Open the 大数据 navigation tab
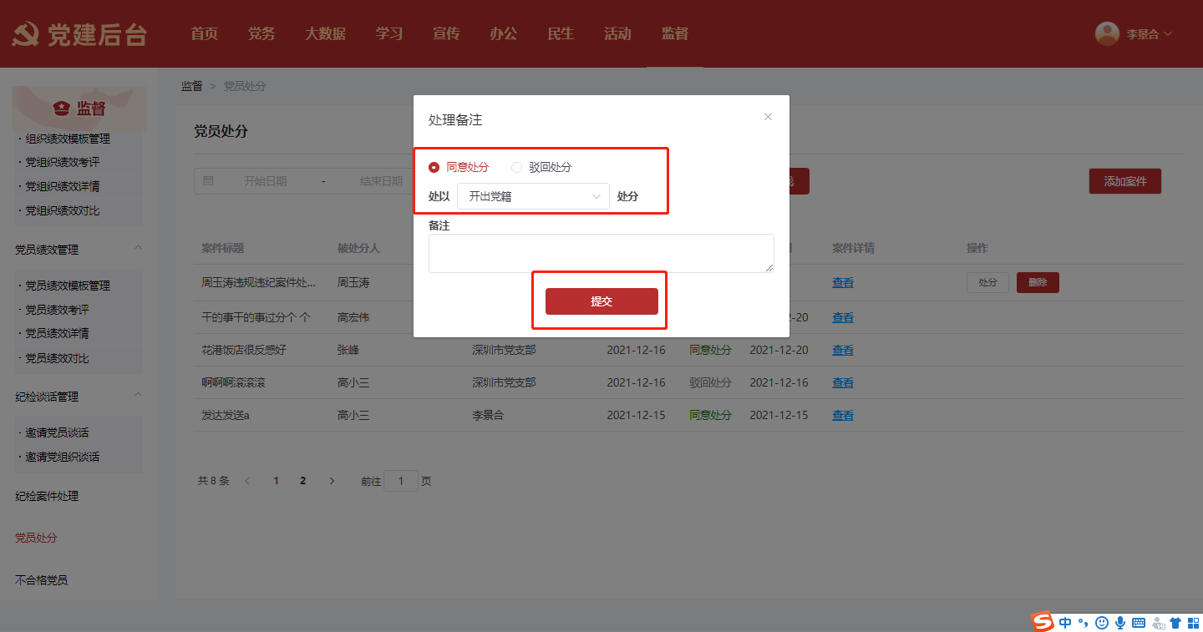Image resolution: width=1203 pixels, height=632 pixels. (x=325, y=33)
